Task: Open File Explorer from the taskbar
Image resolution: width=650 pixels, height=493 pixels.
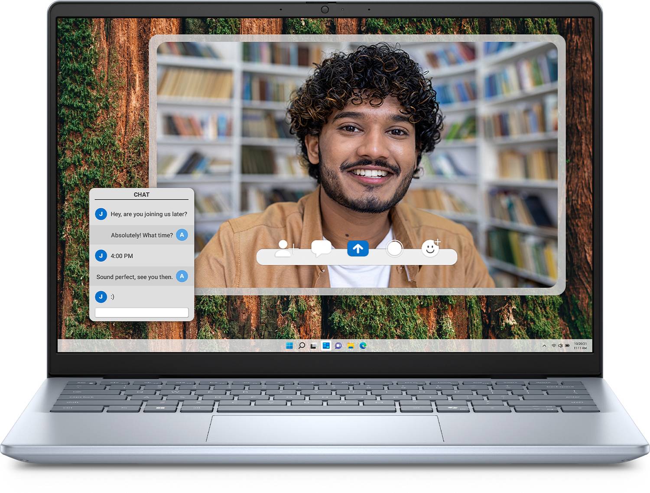Action: click(351, 345)
